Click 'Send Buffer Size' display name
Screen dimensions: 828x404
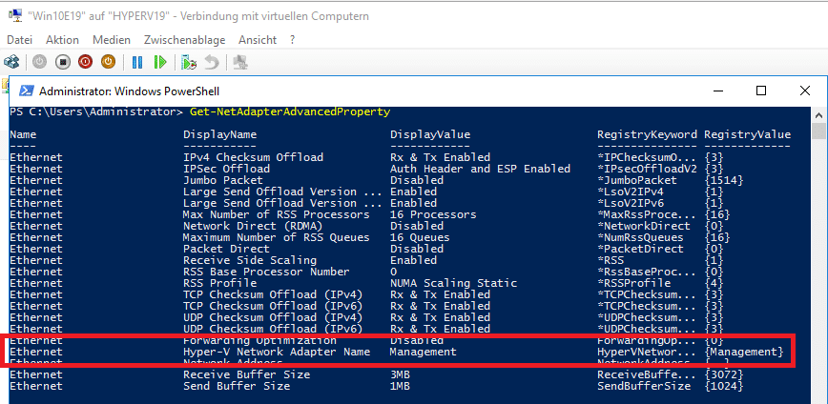[236, 386]
